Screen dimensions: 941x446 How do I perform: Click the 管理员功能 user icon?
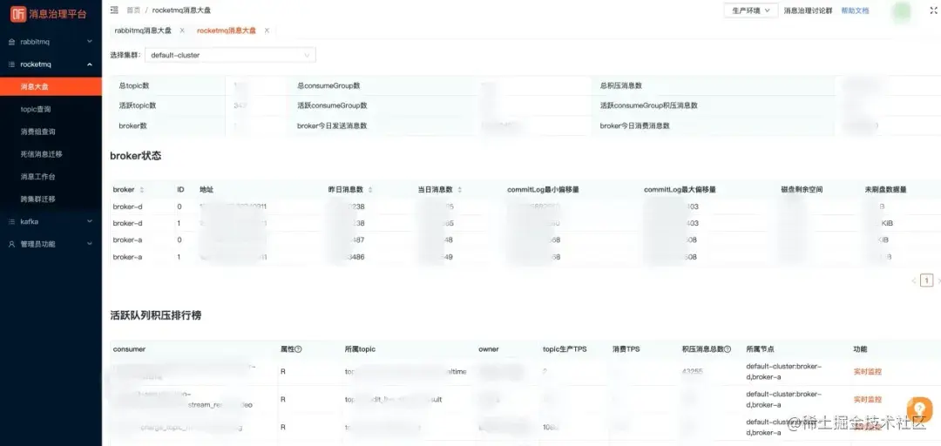pyautogui.click(x=12, y=244)
